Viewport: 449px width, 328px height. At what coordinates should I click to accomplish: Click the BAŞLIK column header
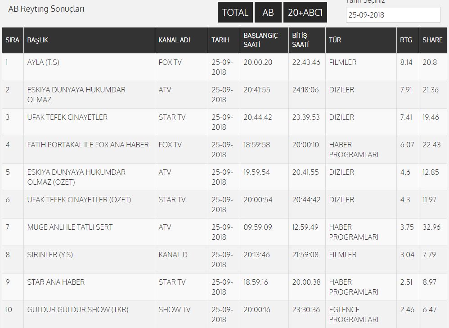37,40
